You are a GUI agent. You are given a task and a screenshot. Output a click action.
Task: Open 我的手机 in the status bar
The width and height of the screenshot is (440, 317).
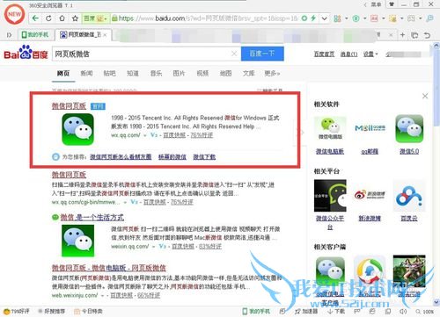[256, 312]
